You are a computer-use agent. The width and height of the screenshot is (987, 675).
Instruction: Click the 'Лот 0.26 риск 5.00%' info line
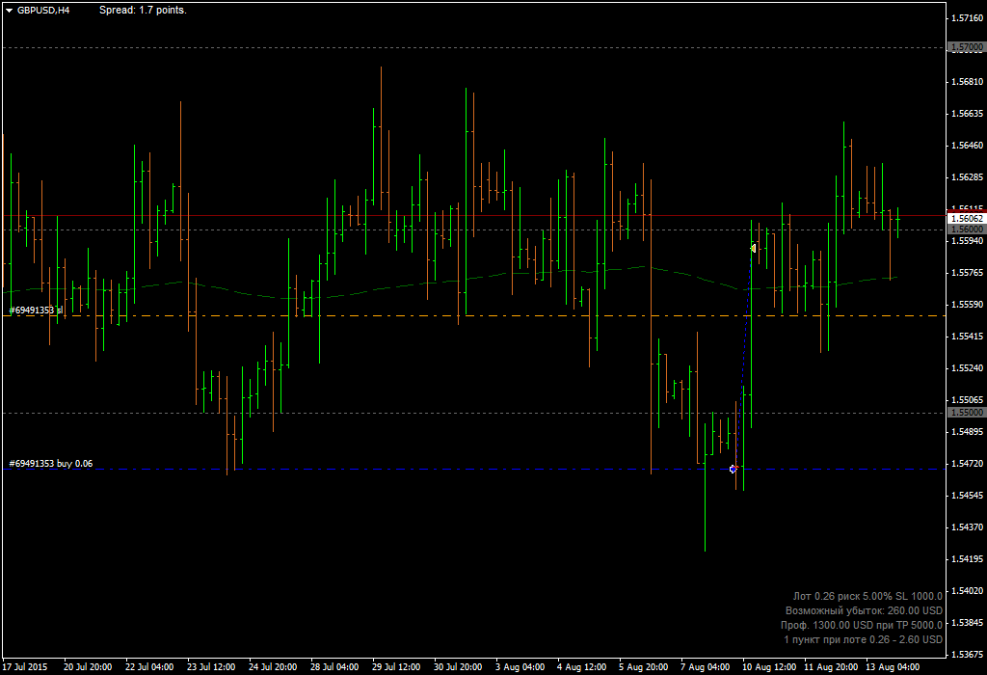click(x=867, y=596)
